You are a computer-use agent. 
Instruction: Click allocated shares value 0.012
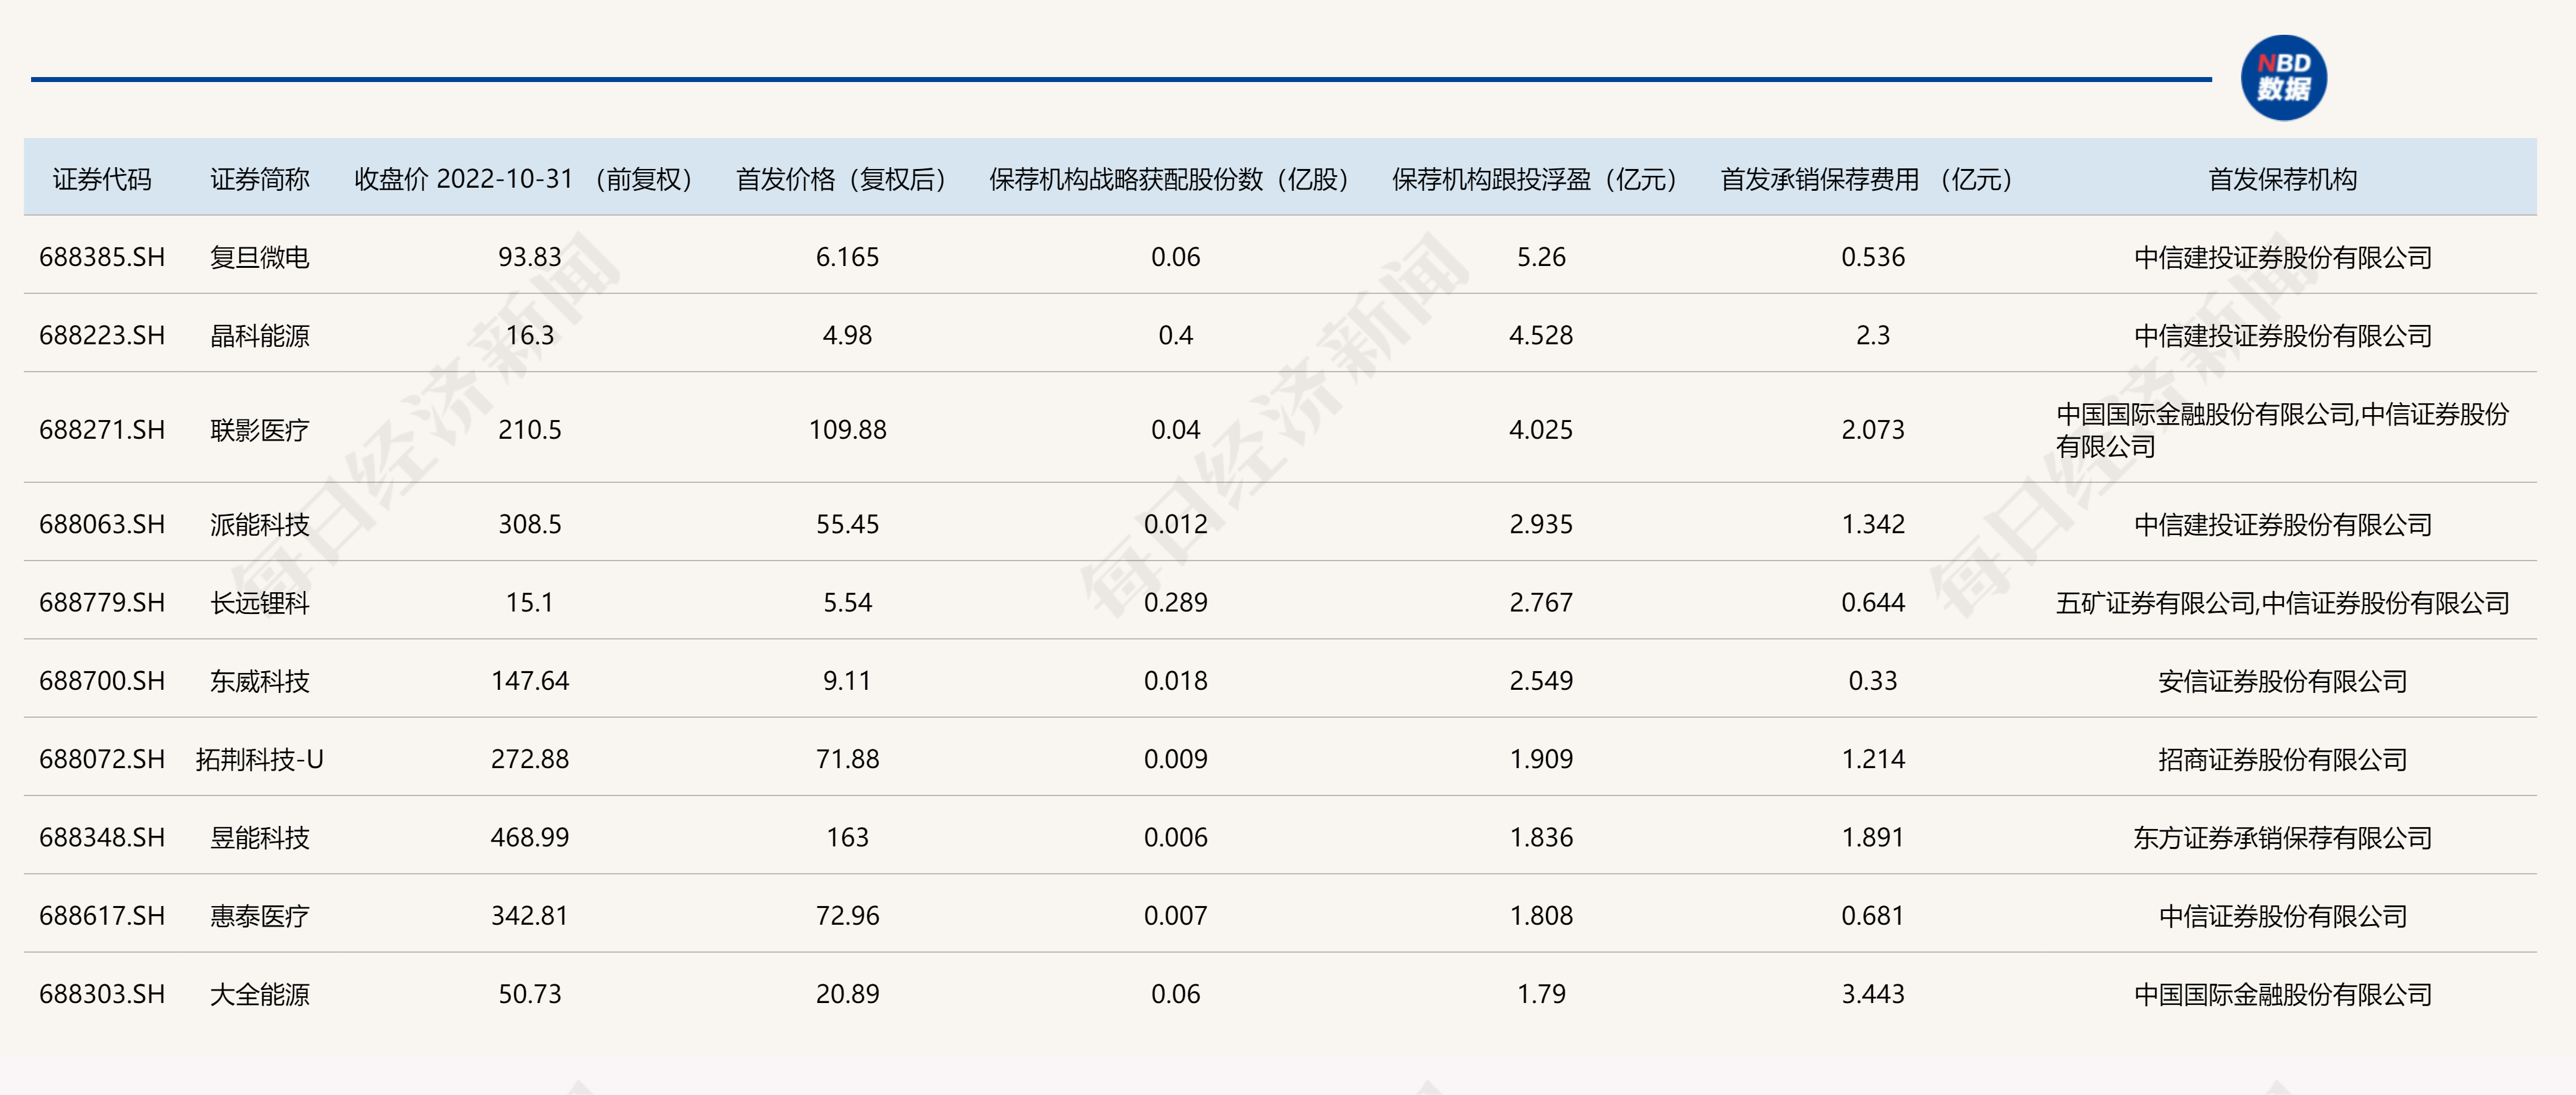[x=1175, y=524]
